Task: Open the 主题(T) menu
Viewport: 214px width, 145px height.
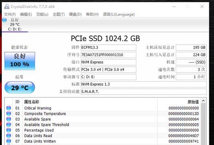Action: pyautogui.click(x=59, y=14)
